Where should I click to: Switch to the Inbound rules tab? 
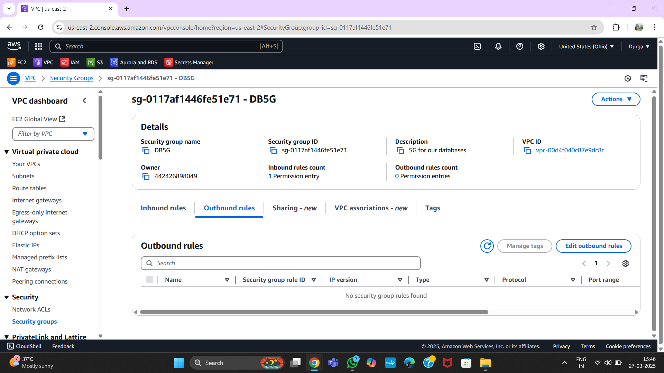[163, 208]
